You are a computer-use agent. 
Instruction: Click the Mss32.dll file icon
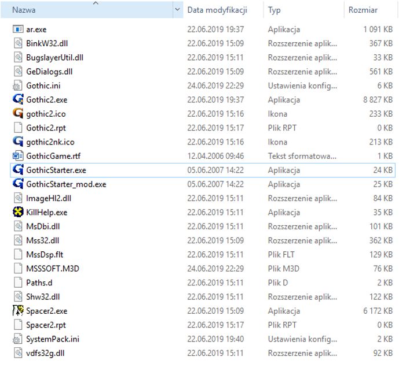[x=18, y=240]
